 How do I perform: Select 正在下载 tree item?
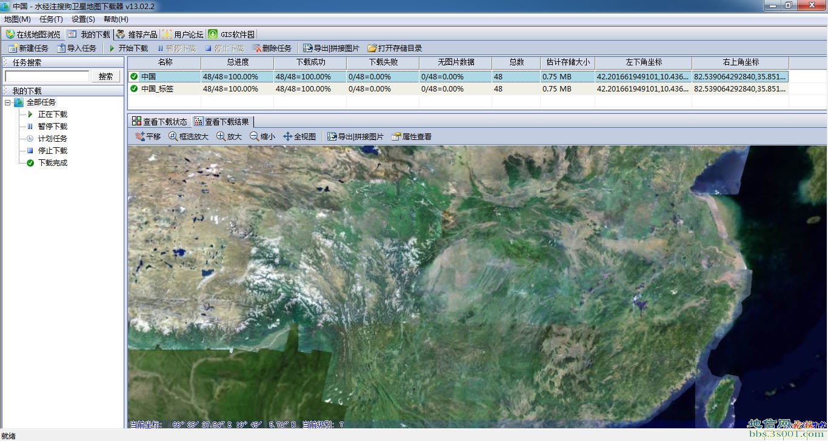[53, 114]
